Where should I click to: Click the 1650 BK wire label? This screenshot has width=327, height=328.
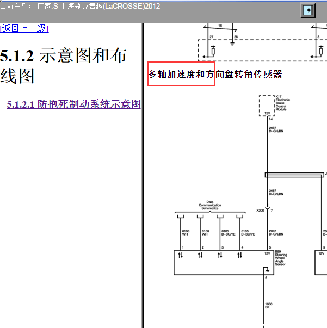pos(269,305)
